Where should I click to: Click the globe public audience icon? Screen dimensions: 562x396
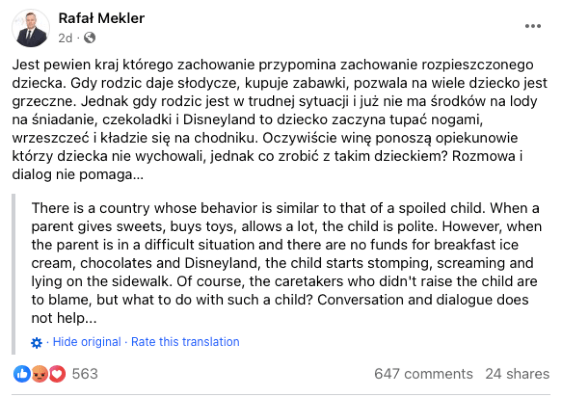[89, 38]
